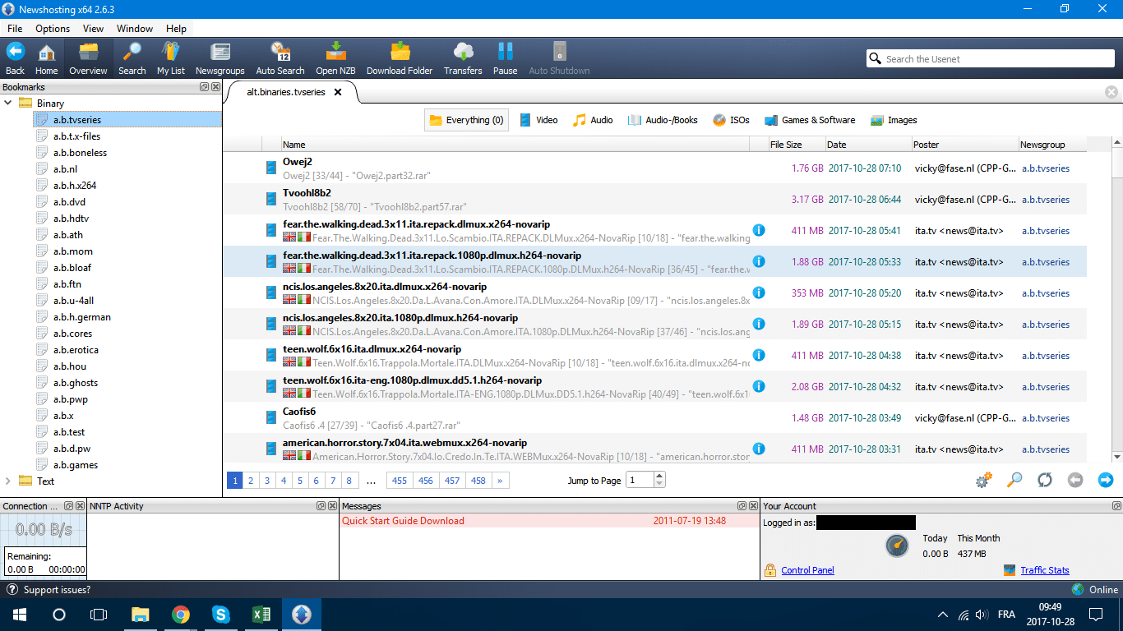
Task: Expand the Text bookmarks folder
Action: tap(9, 481)
